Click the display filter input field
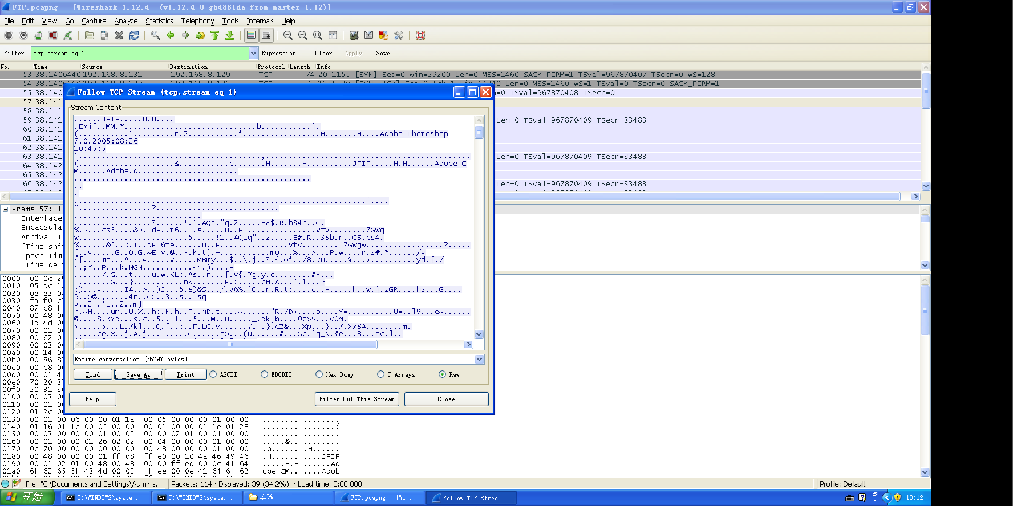The image size is (1013, 506). (140, 53)
